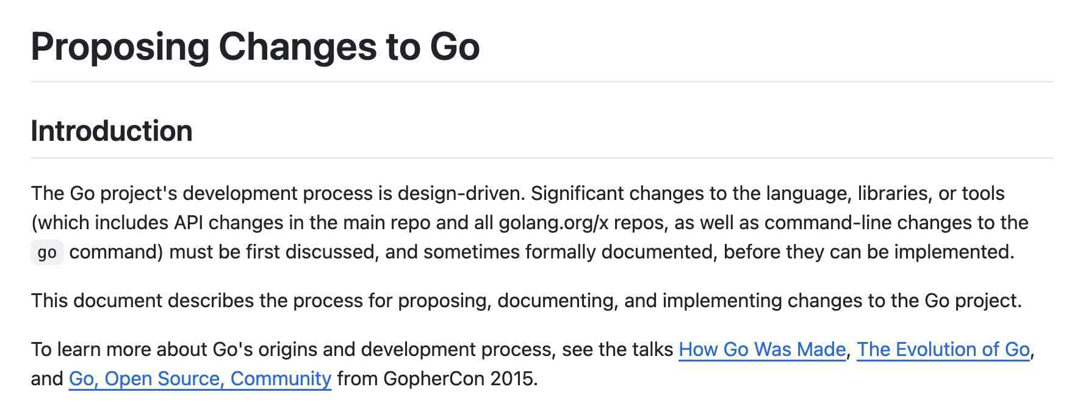Viewport: 1069px width, 406px height.
Task: Click the inline "go" code snippet
Action: (47, 252)
